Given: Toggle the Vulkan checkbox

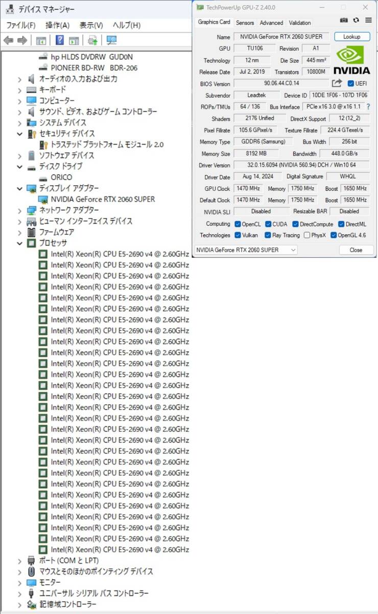Looking at the screenshot, I should pyautogui.click(x=238, y=235).
